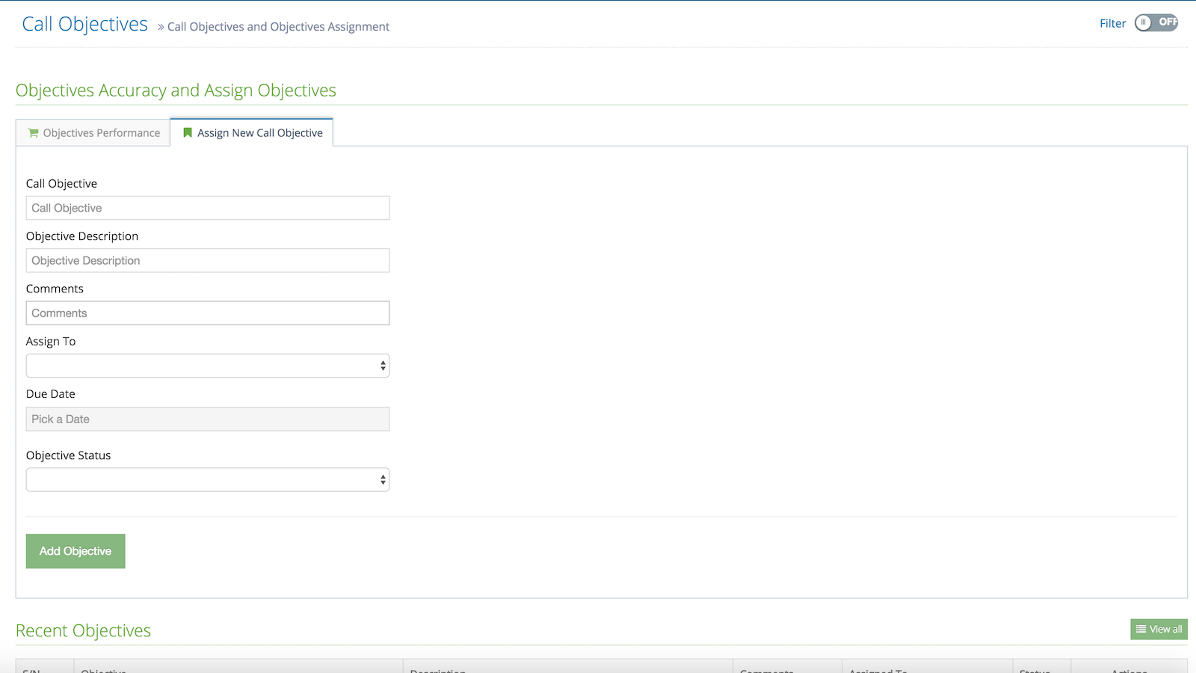1196x673 pixels.
Task: Click the list icon in View all
Action: [1141, 629]
